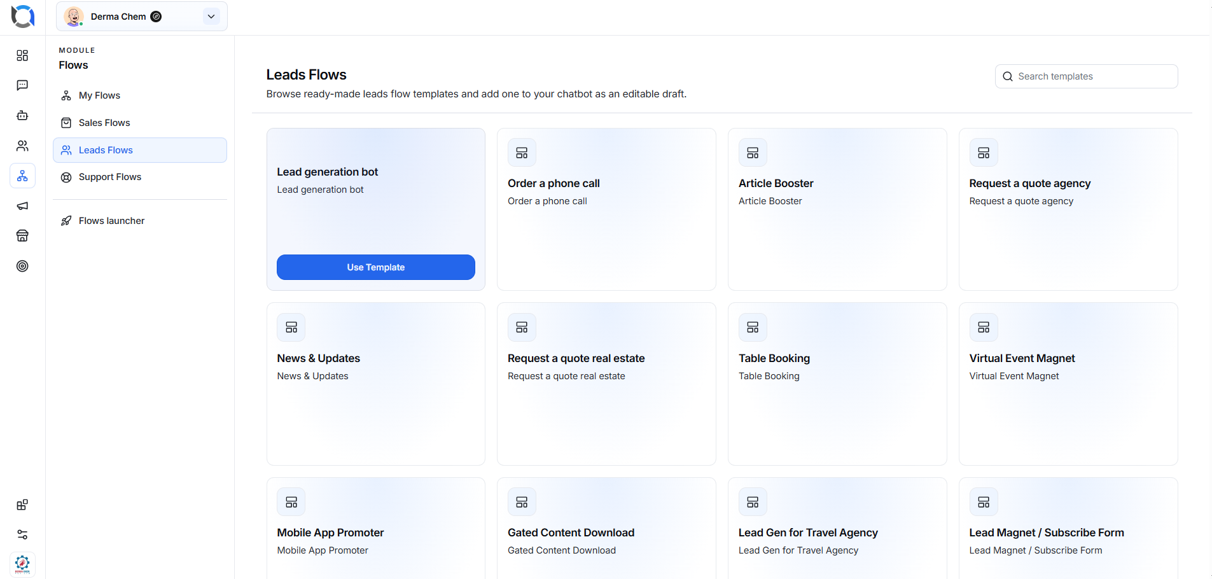Open the chat messages icon in left rail

[22, 85]
